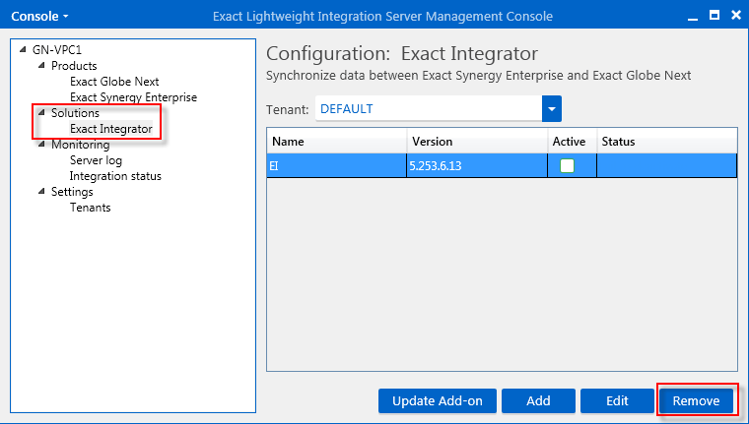The width and height of the screenshot is (749, 424).
Task: Select Exact Synergy Enterprise in tree
Action: [133, 97]
